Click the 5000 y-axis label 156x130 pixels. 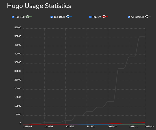[x=18, y=115]
